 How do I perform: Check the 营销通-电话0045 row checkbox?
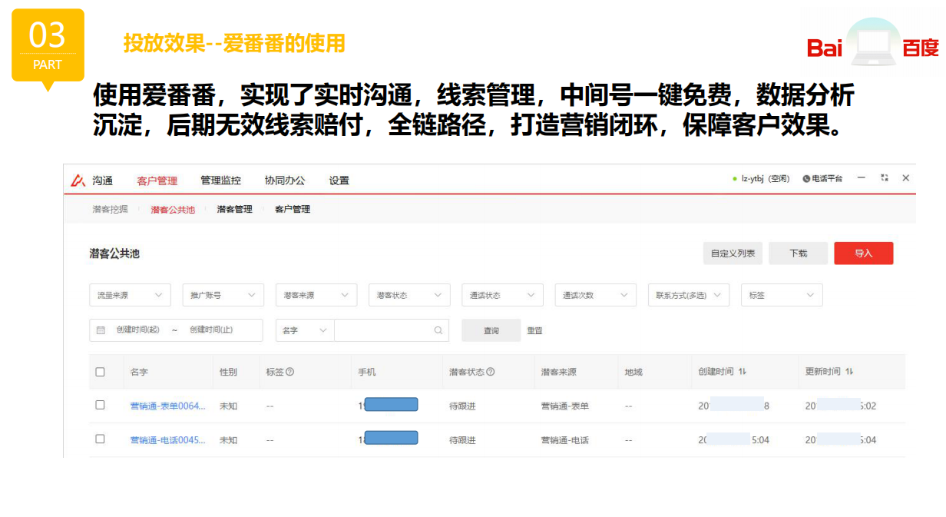point(100,439)
